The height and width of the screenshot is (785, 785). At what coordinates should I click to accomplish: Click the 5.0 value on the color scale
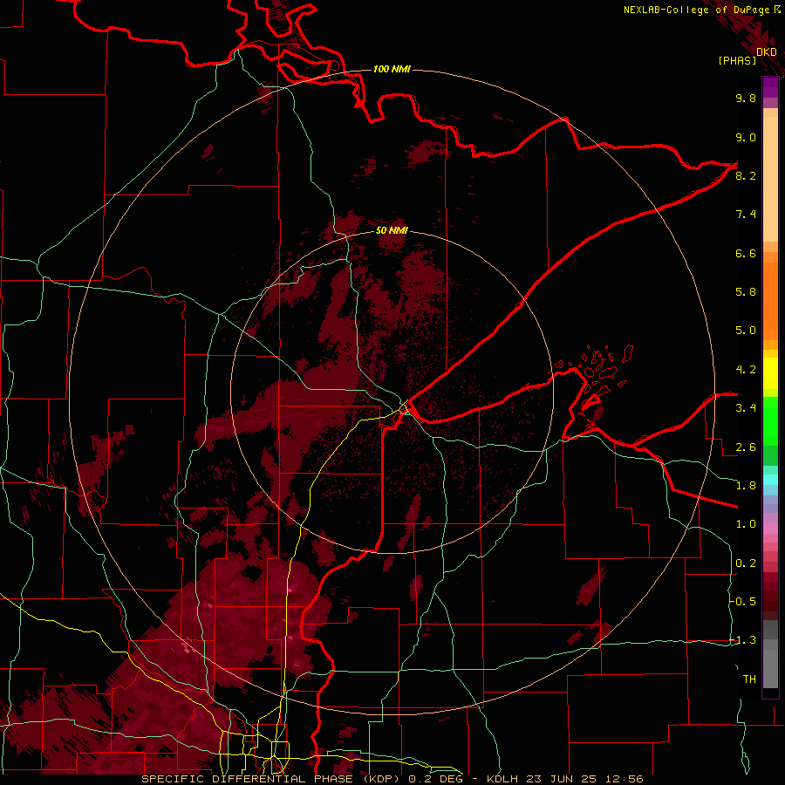tap(746, 331)
